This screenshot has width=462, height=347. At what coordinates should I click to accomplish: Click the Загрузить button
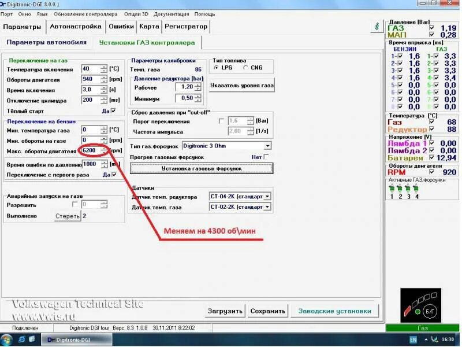click(x=225, y=311)
